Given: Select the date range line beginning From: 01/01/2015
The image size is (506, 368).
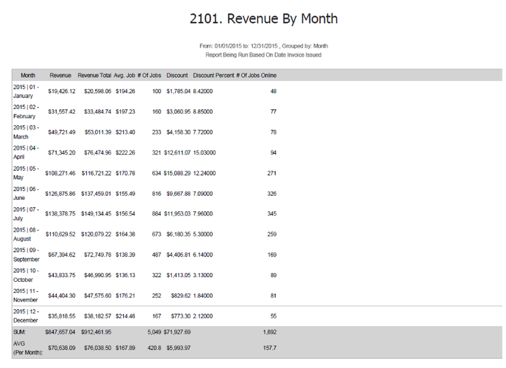Looking at the screenshot, I should (263, 46).
